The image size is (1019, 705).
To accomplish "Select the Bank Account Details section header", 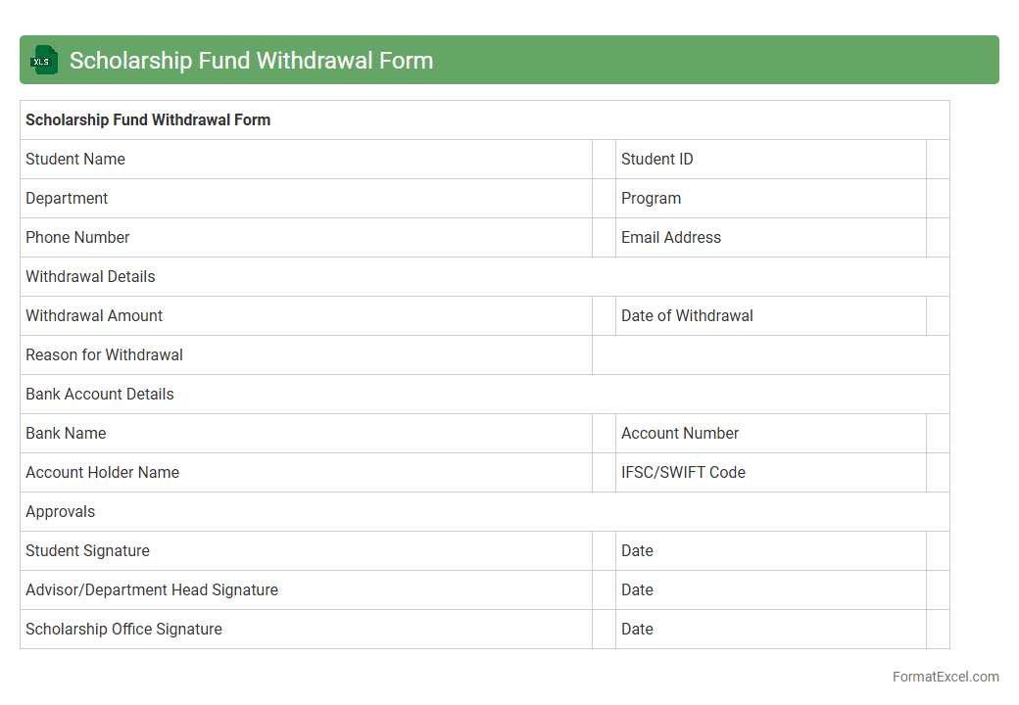I will pyautogui.click(x=484, y=395).
